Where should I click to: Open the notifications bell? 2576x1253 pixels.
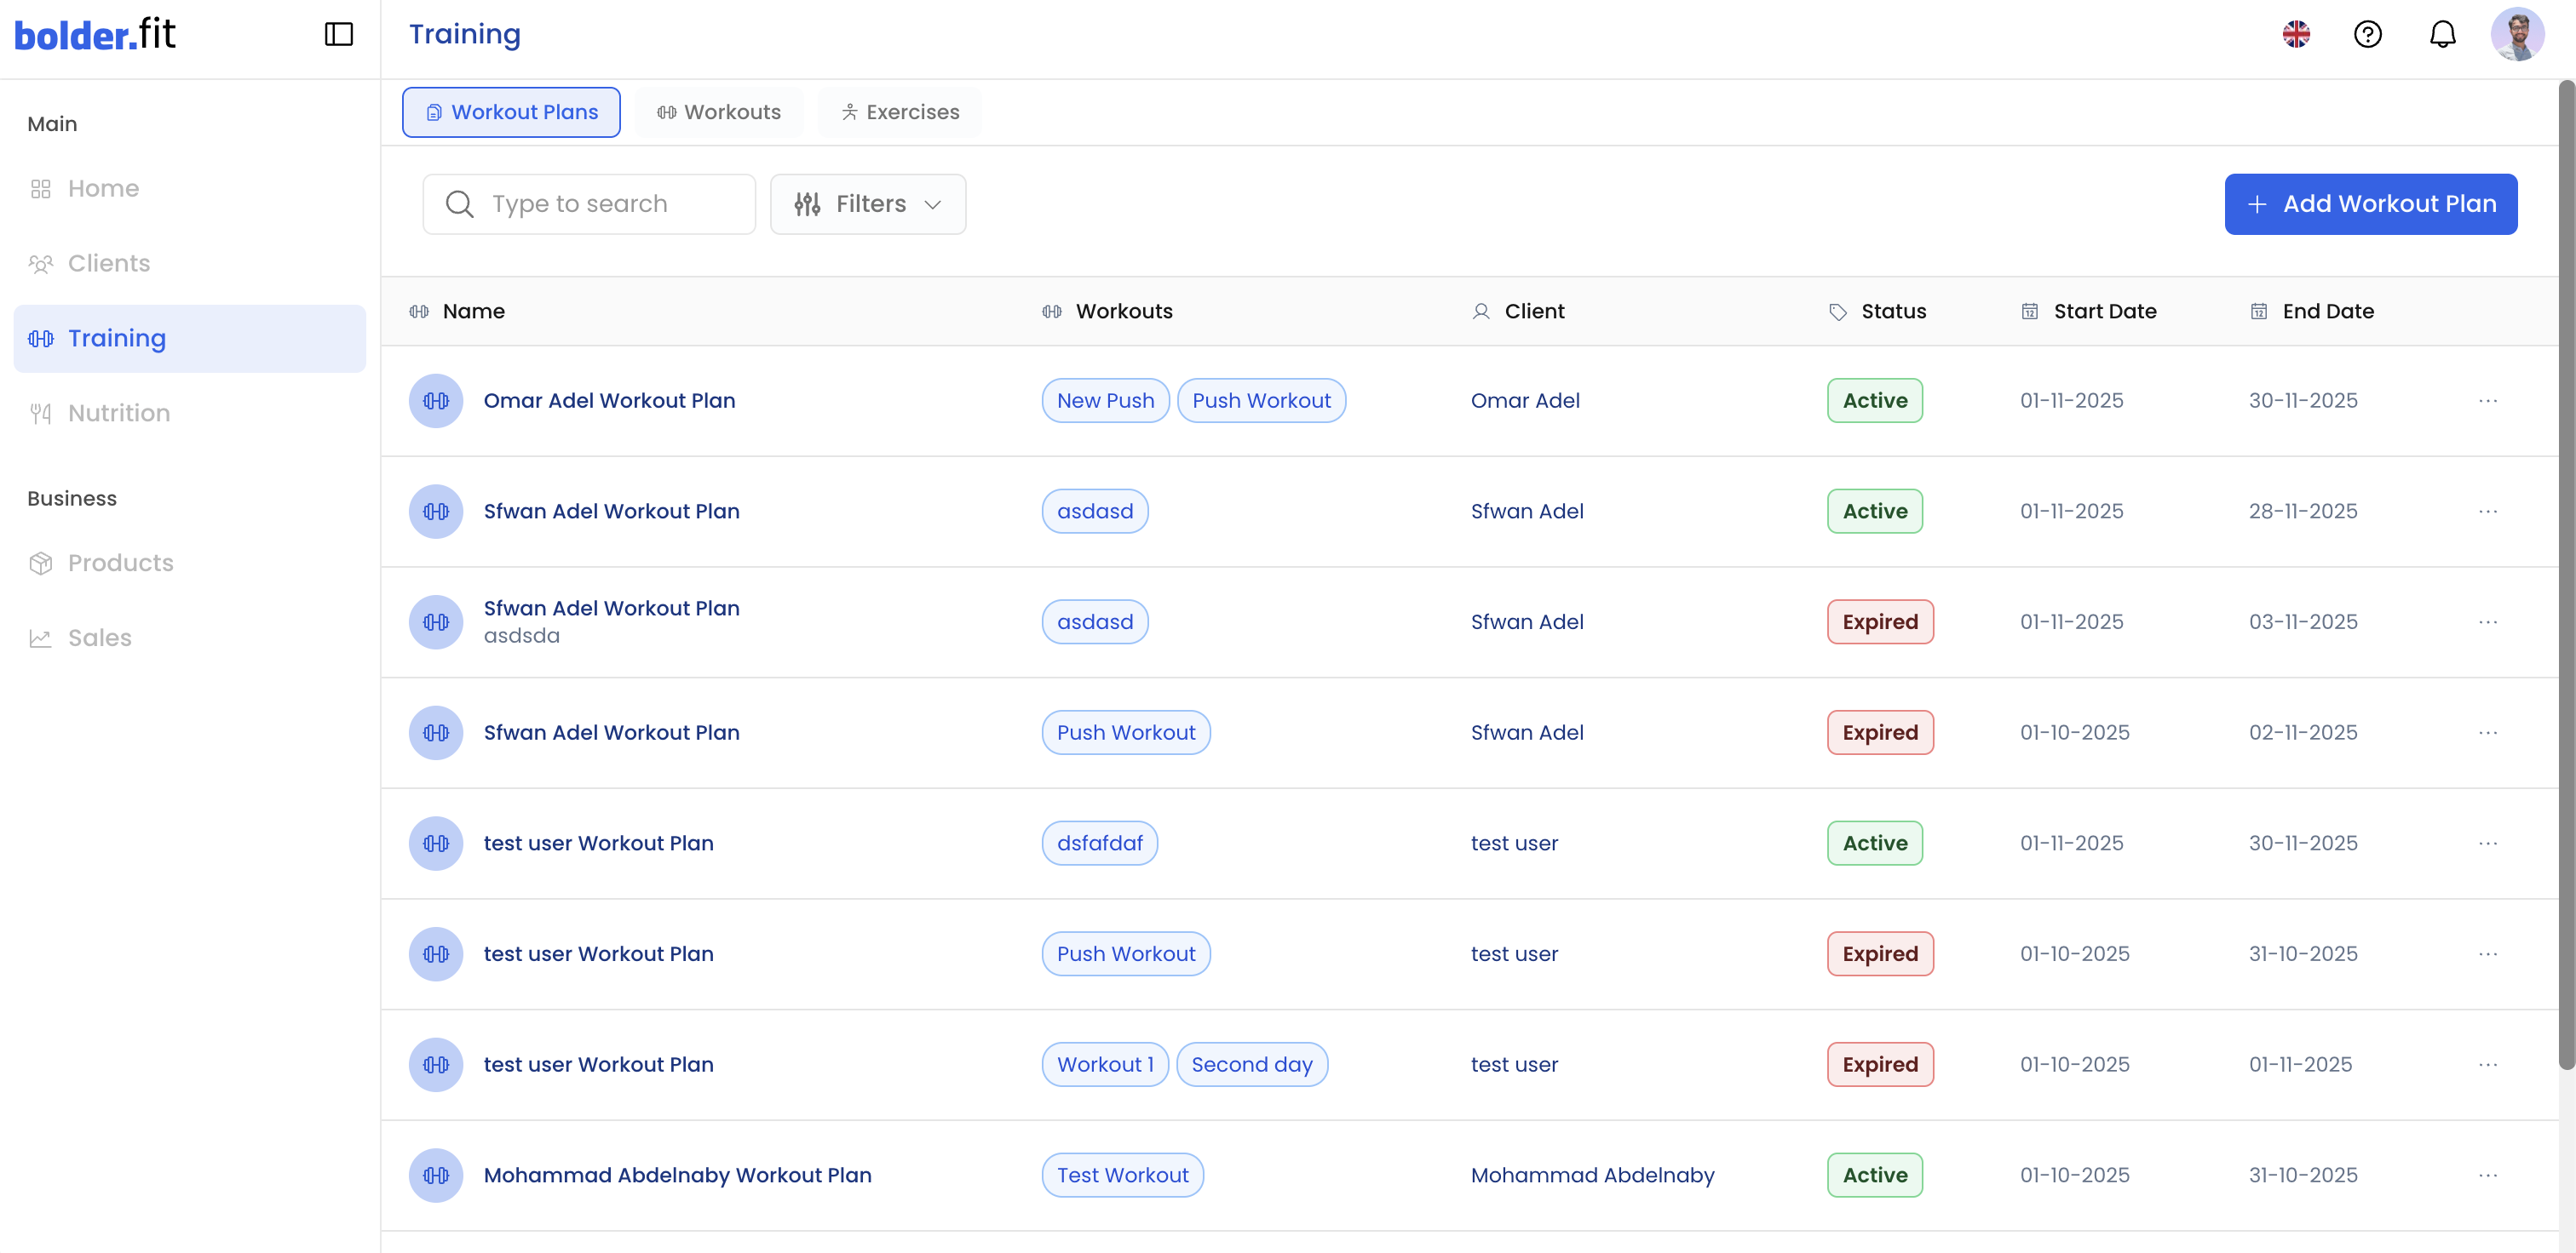coord(2442,34)
